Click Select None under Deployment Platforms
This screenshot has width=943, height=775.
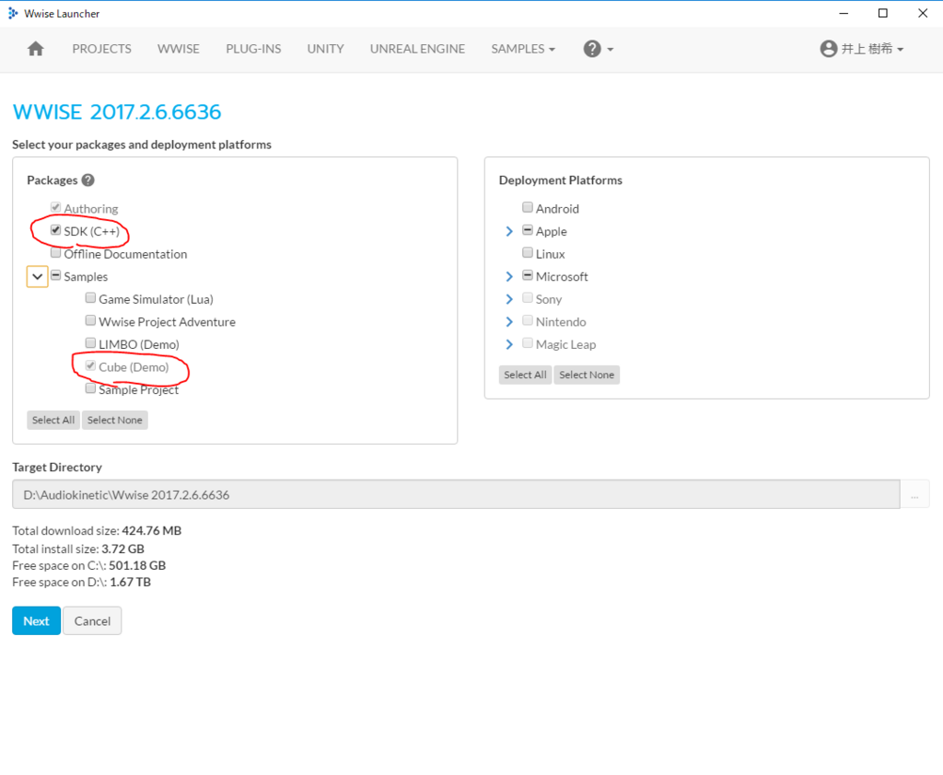pos(587,375)
